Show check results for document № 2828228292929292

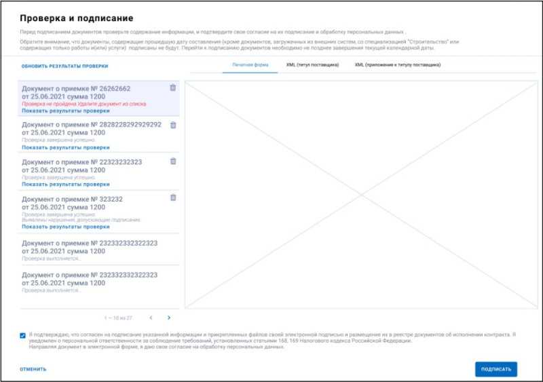pyautogui.click(x=66, y=147)
